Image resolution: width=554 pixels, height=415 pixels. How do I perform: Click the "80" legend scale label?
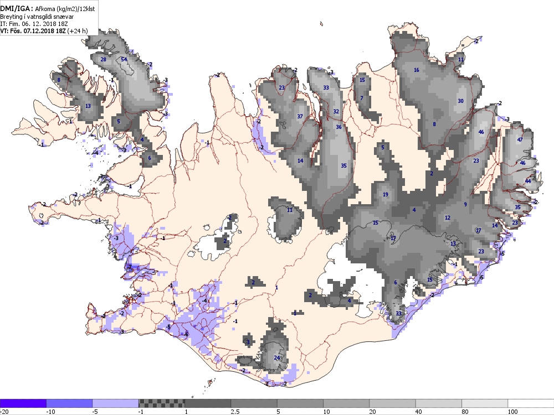[x=465, y=412]
